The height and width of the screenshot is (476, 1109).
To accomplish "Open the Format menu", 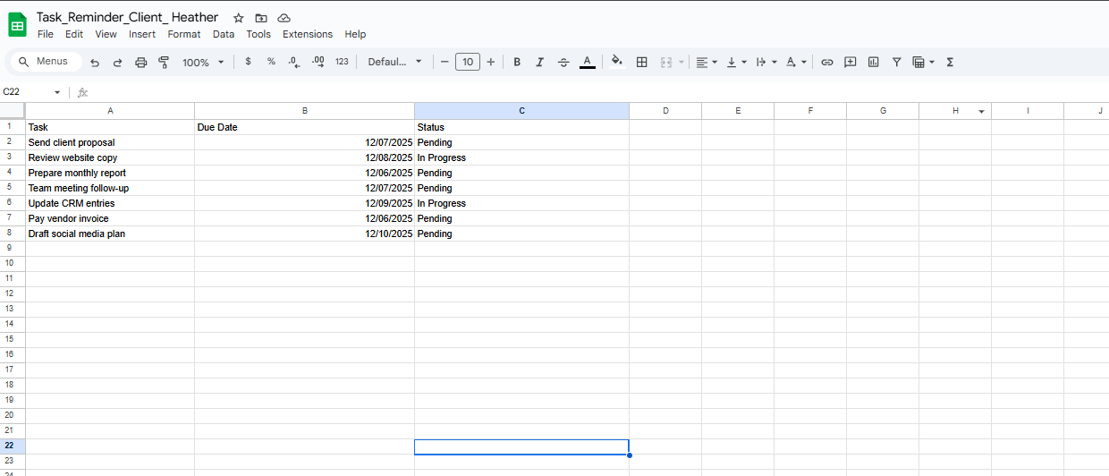I will click(184, 34).
